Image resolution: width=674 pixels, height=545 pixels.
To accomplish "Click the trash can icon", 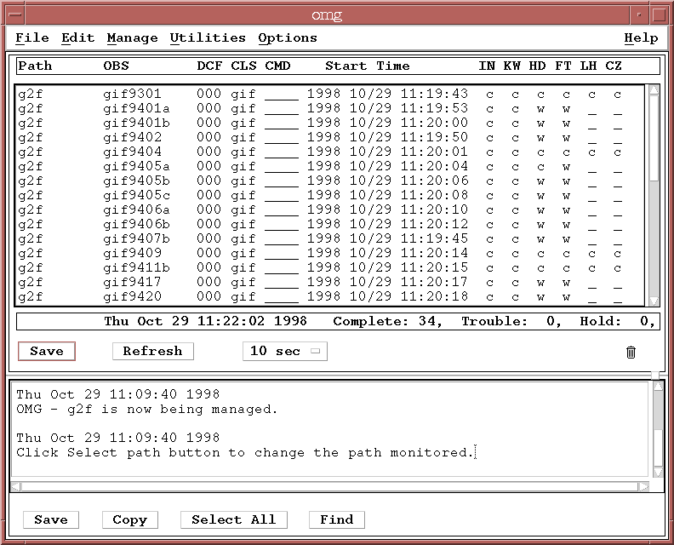I will (631, 352).
